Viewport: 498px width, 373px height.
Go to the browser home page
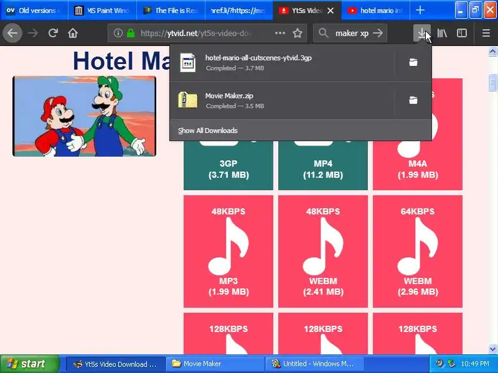[73, 33]
